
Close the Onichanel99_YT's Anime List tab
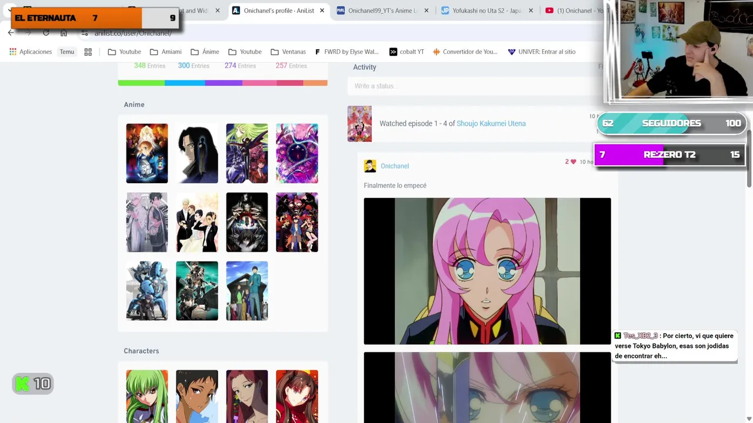[x=426, y=11]
